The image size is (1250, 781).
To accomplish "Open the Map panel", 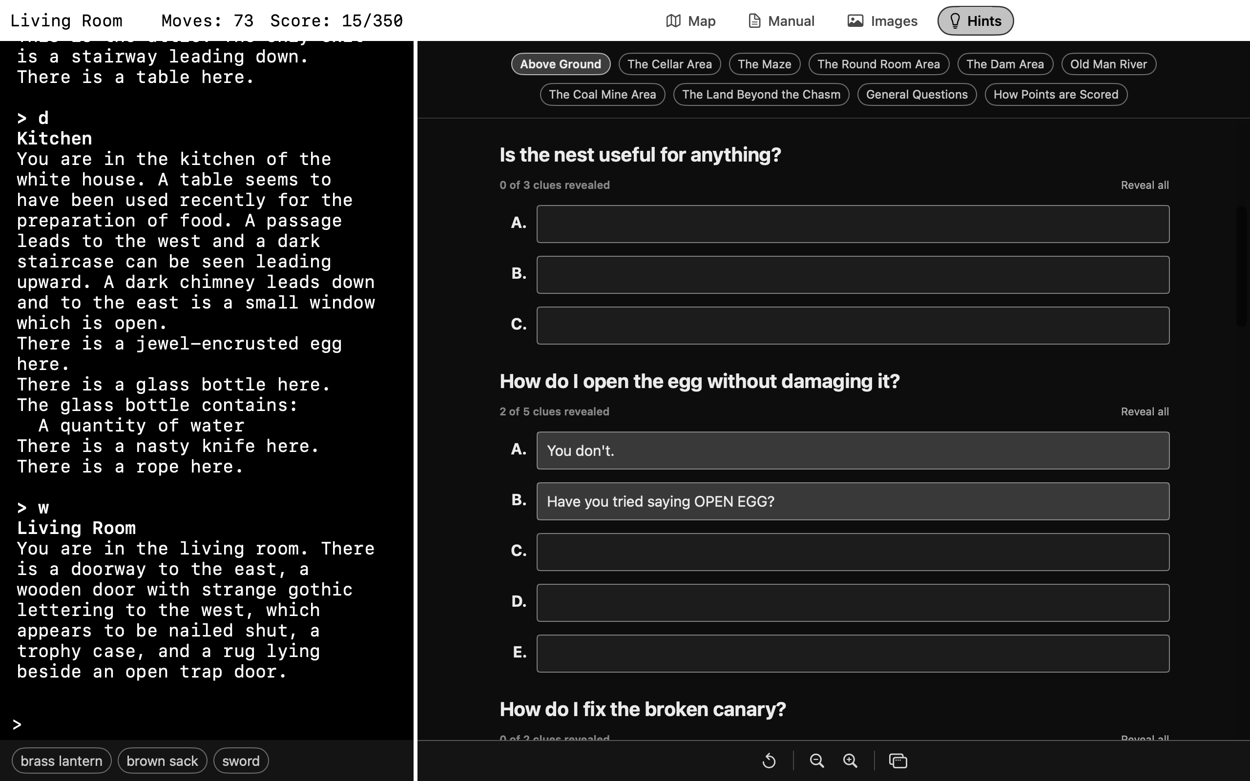I will coord(690,21).
